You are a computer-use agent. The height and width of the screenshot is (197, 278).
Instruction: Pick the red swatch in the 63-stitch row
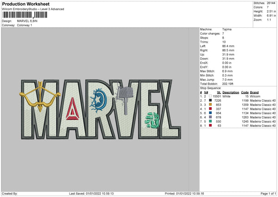tap(210, 125)
